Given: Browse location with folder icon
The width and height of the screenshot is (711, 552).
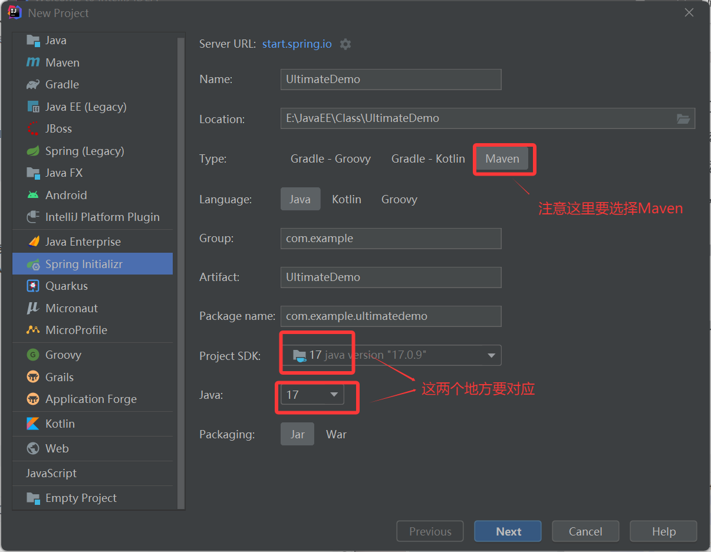Looking at the screenshot, I should [x=683, y=118].
